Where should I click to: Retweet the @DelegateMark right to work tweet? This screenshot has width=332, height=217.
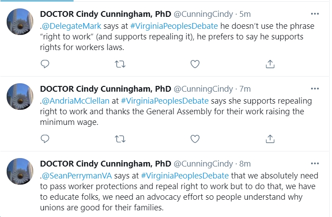pyautogui.click(x=120, y=64)
